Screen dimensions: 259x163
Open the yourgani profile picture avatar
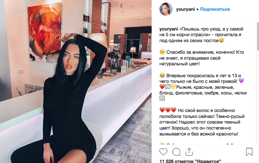[x=166, y=9]
